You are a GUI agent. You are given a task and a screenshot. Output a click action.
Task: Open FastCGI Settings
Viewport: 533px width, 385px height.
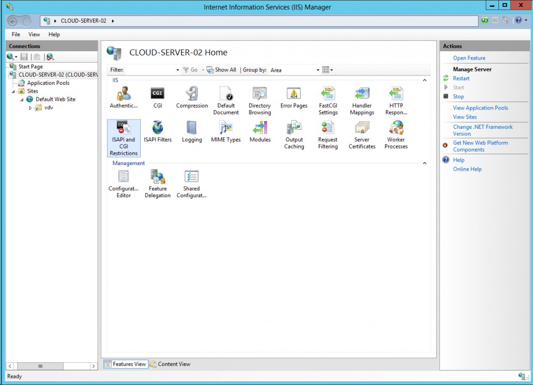[x=328, y=100]
